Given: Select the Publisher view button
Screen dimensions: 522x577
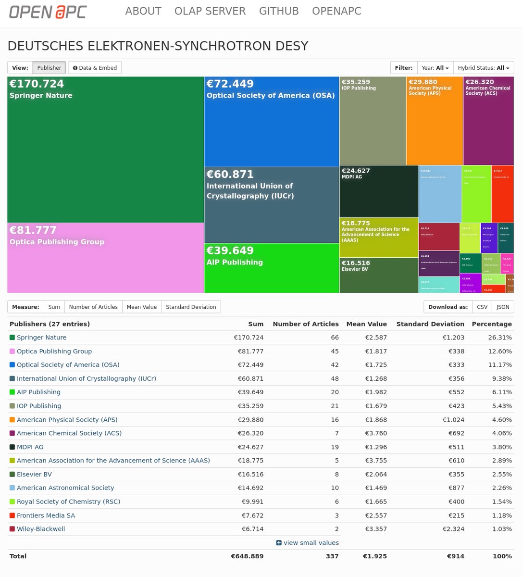Looking at the screenshot, I should pos(49,68).
